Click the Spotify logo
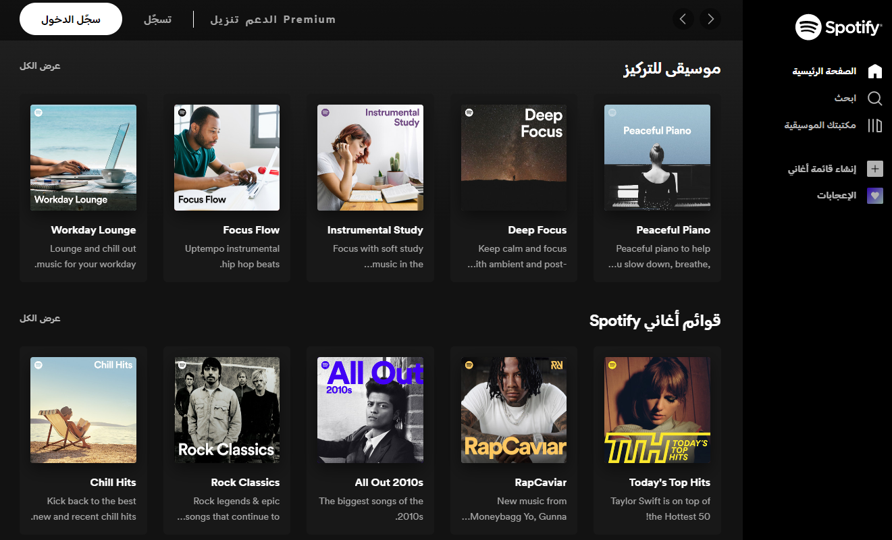Image resolution: width=892 pixels, height=540 pixels. click(838, 28)
